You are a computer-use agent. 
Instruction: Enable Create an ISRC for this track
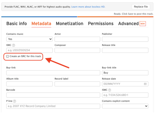7,56
